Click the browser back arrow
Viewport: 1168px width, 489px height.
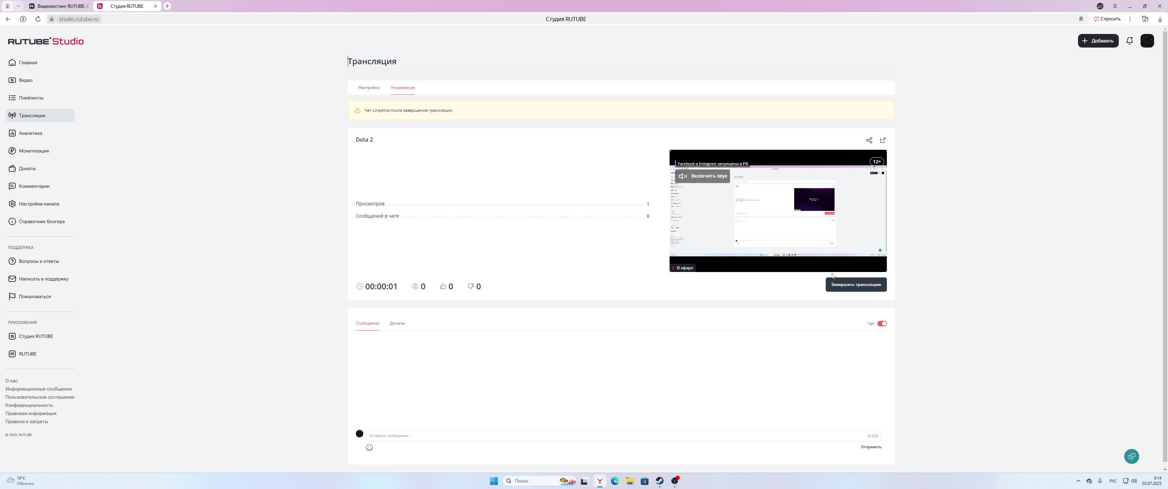pos(8,19)
